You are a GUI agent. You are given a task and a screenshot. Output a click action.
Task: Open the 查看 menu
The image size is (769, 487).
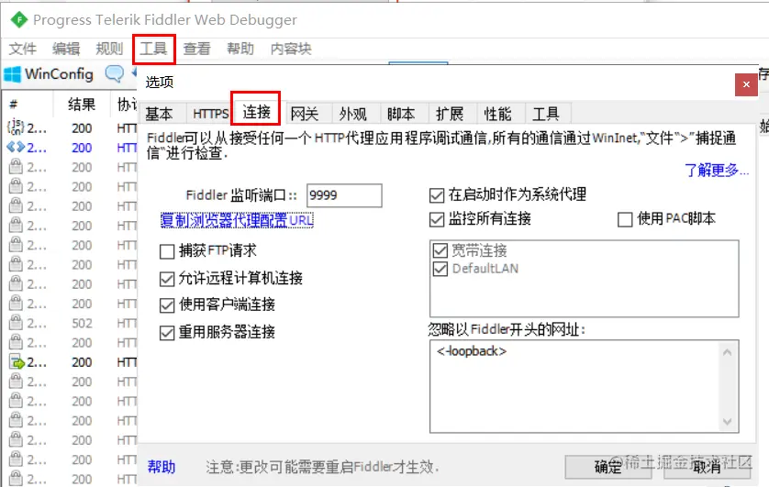pos(196,49)
